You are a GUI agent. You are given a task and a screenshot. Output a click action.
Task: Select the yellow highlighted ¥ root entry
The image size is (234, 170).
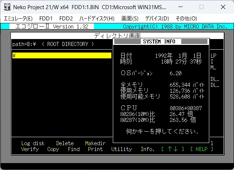[61, 55]
